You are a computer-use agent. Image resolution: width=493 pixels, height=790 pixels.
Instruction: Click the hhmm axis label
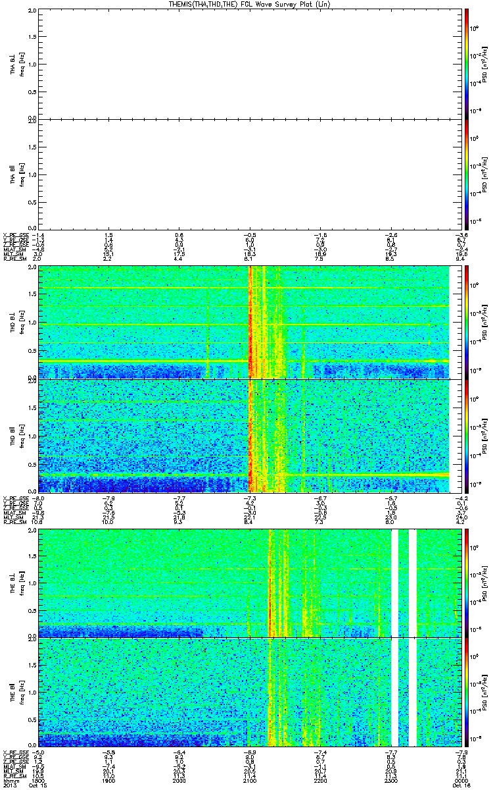(11, 781)
